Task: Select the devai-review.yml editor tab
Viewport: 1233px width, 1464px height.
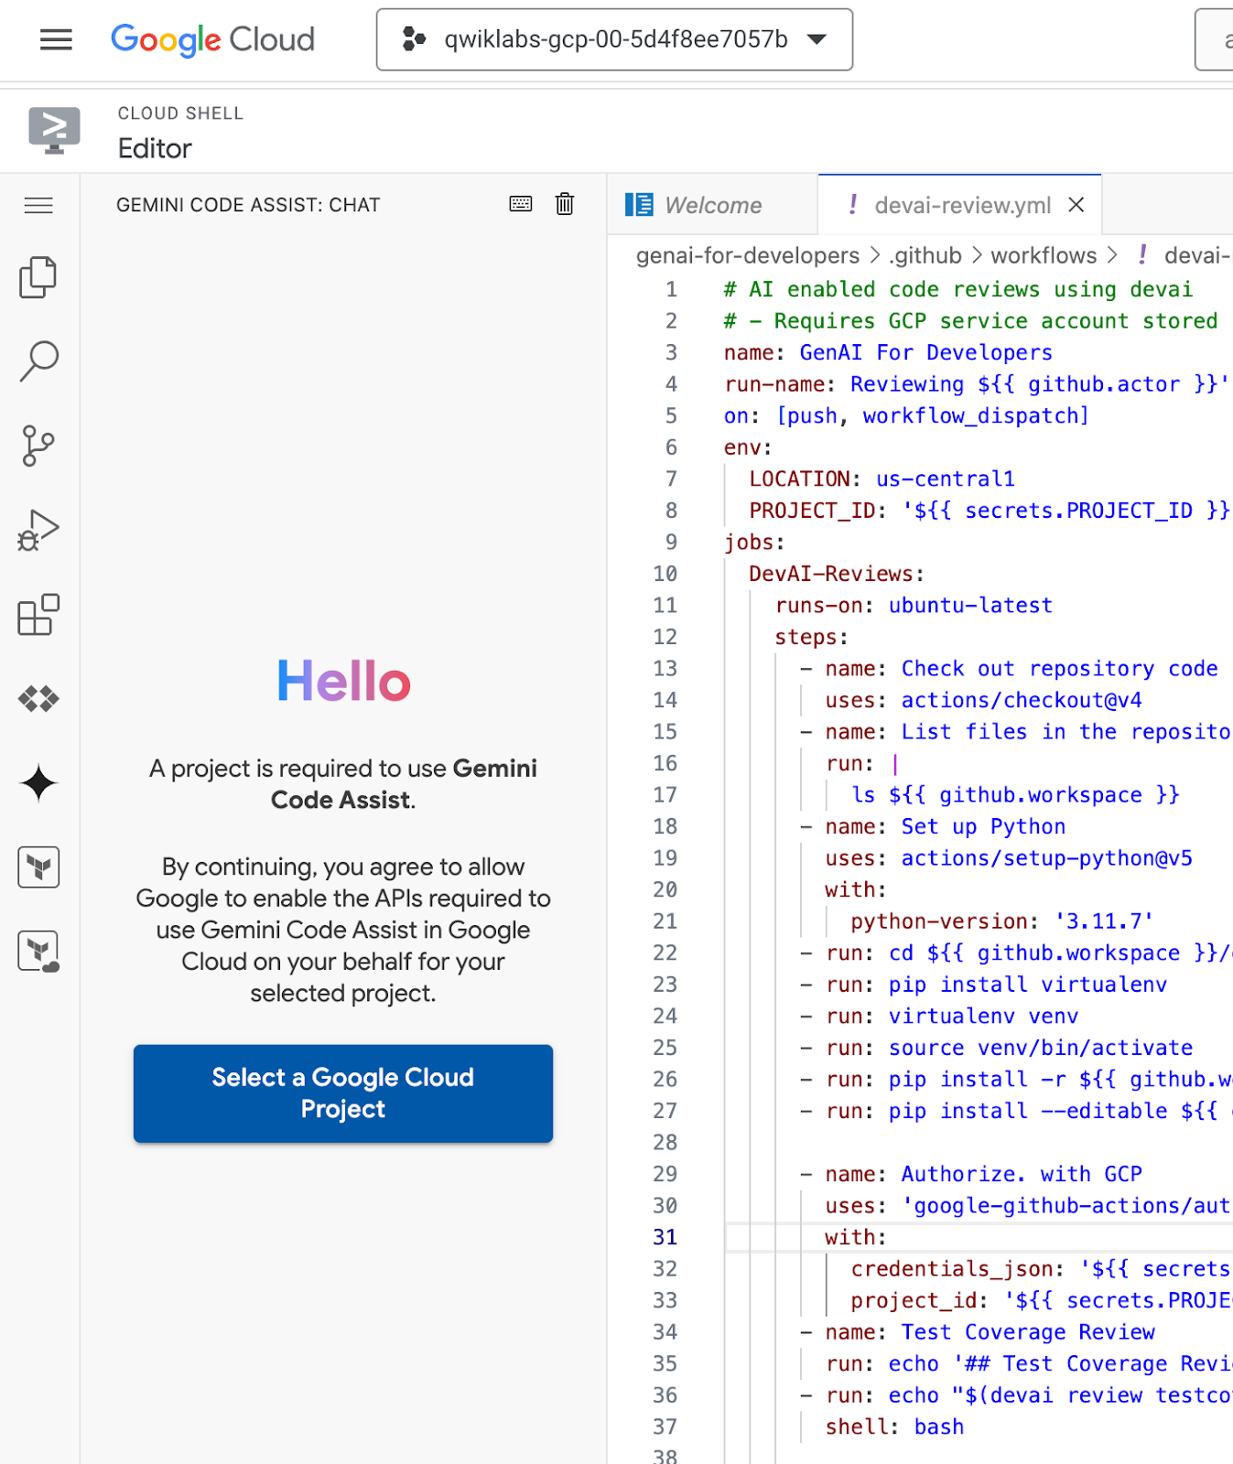Action: [x=961, y=205]
